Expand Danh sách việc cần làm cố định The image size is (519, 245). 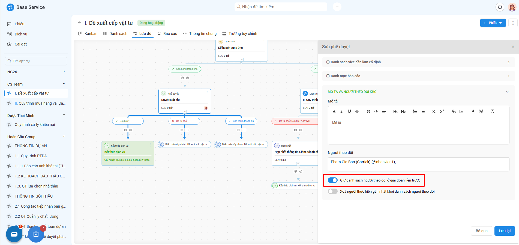(419, 62)
